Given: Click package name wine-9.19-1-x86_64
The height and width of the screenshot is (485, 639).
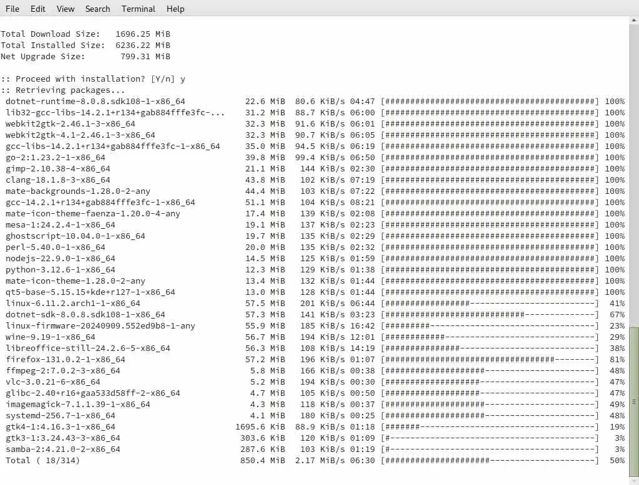Looking at the screenshot, I should 50,337.
